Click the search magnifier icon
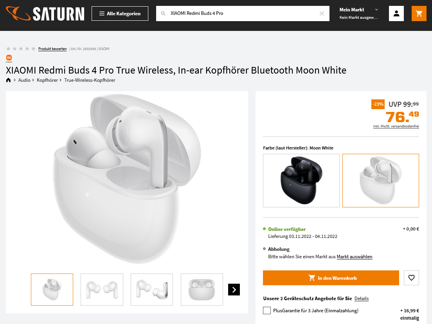 [164, 14]
